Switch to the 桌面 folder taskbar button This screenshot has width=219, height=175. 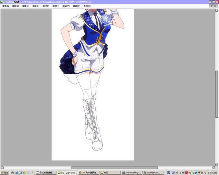tap(110, 173)
